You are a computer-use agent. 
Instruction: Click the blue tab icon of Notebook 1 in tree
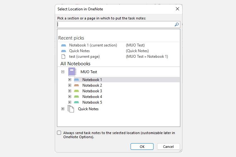point(76,80)
